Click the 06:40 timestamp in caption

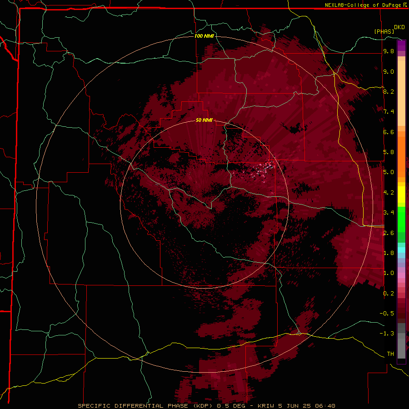coord(325,406)
